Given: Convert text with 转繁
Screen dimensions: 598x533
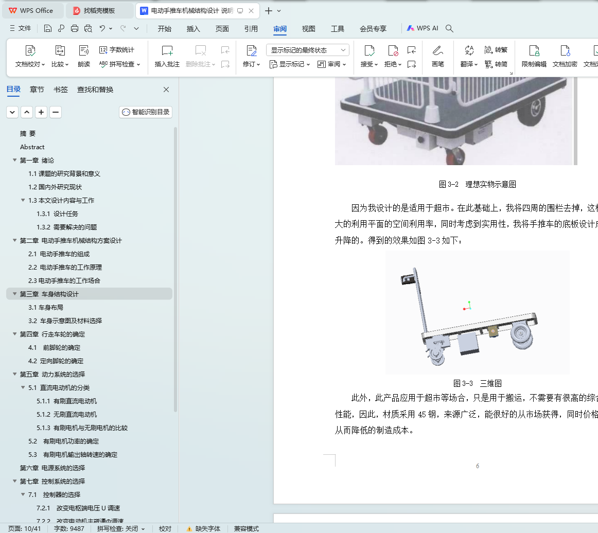Looking at the screenshot, I should click(x=496, y=50).
